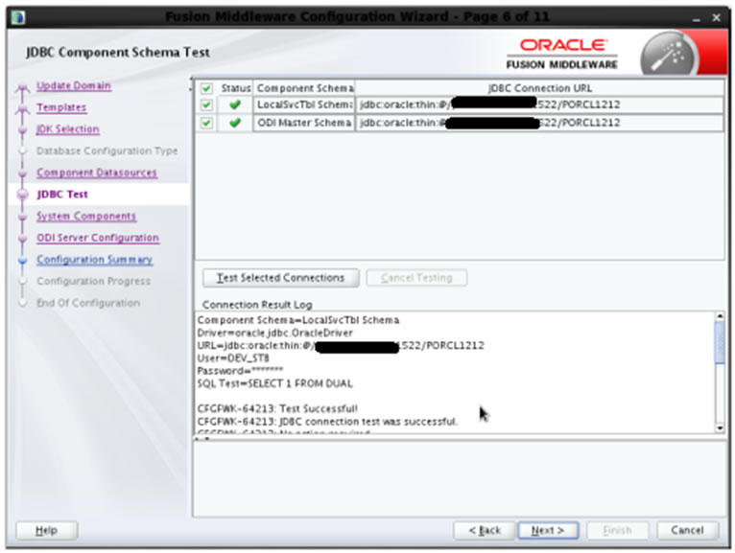Sort by Component Schema column header
The width and height of the screenshot is (735, 553).
[x=304, y=88]
